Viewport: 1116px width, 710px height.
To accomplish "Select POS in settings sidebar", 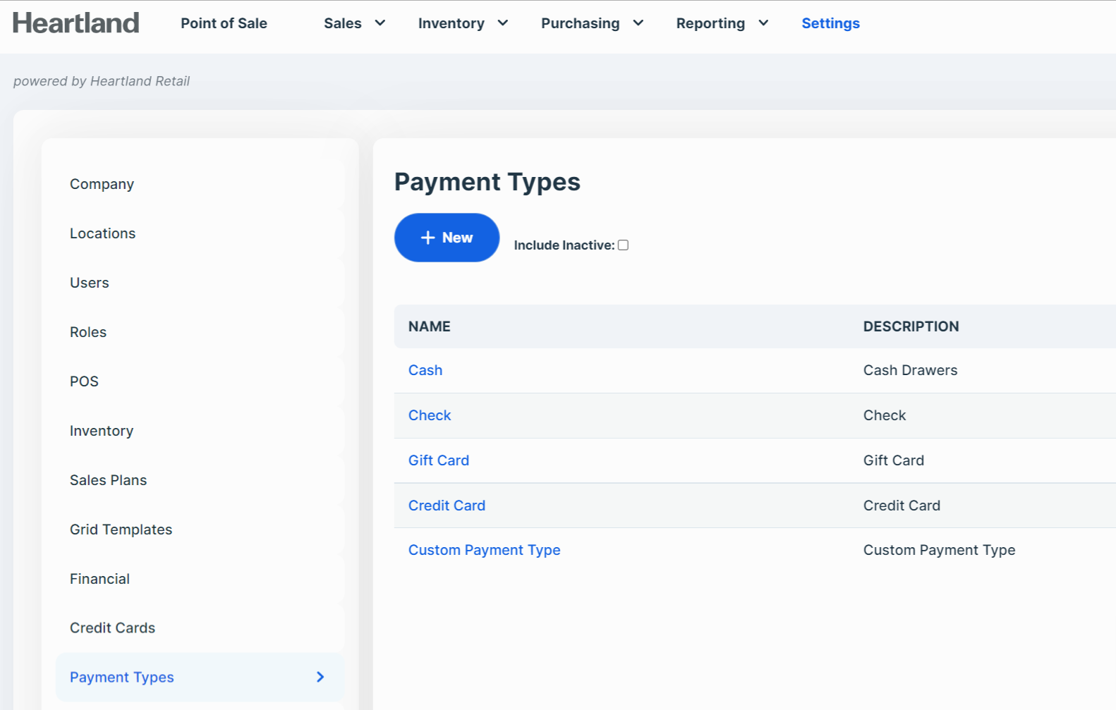I will [200, 381].
